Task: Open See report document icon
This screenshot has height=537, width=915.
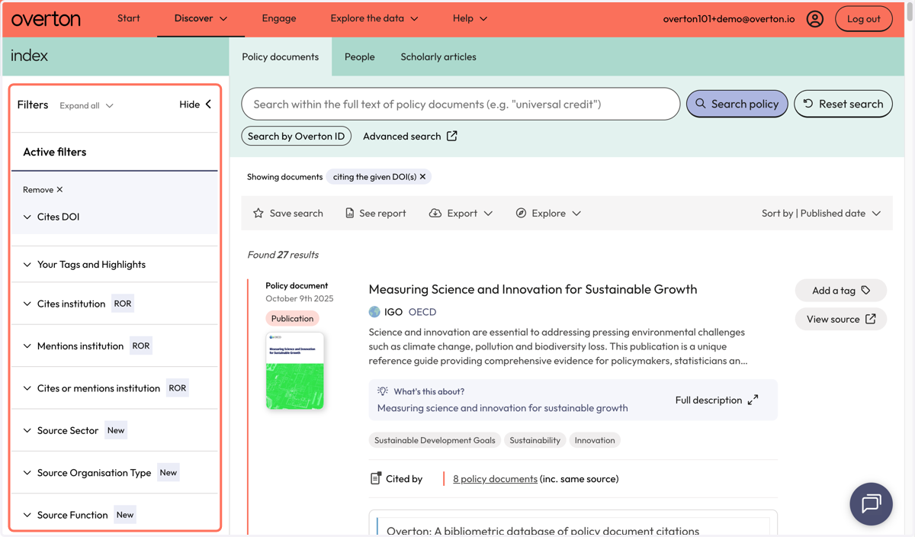Action: tap(349, 214)
